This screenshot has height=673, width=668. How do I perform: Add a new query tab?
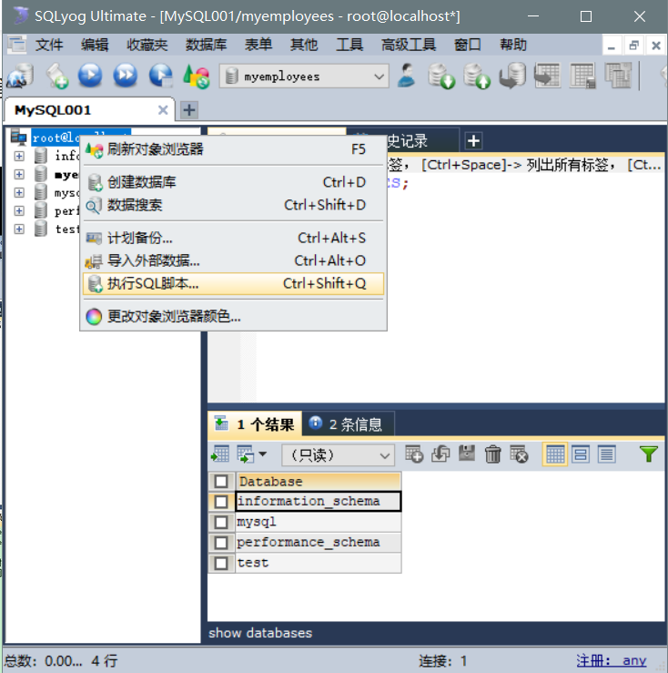pos(473,141)
